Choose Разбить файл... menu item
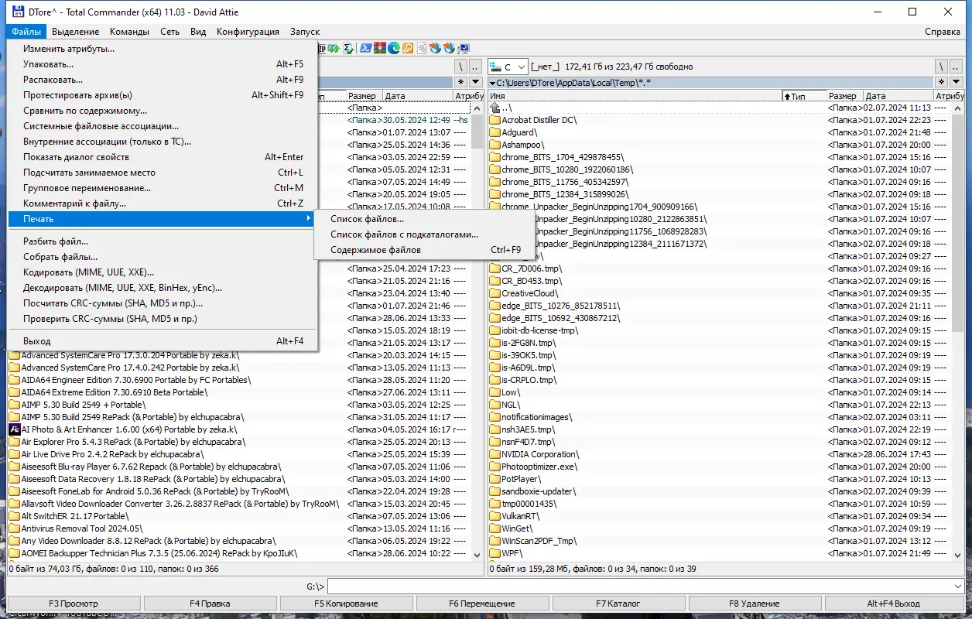Screen dimensions: 972x619 coord(162,241)
